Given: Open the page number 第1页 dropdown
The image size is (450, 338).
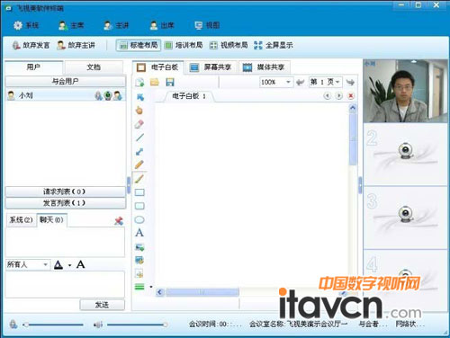Looking at the screenshot, I should coord(337,82).
